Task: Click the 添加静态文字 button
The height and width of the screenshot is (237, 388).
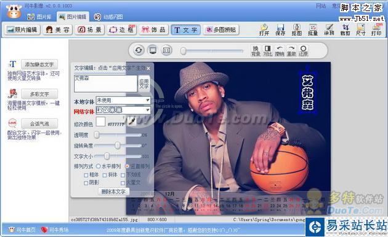Action: (39, 64)
